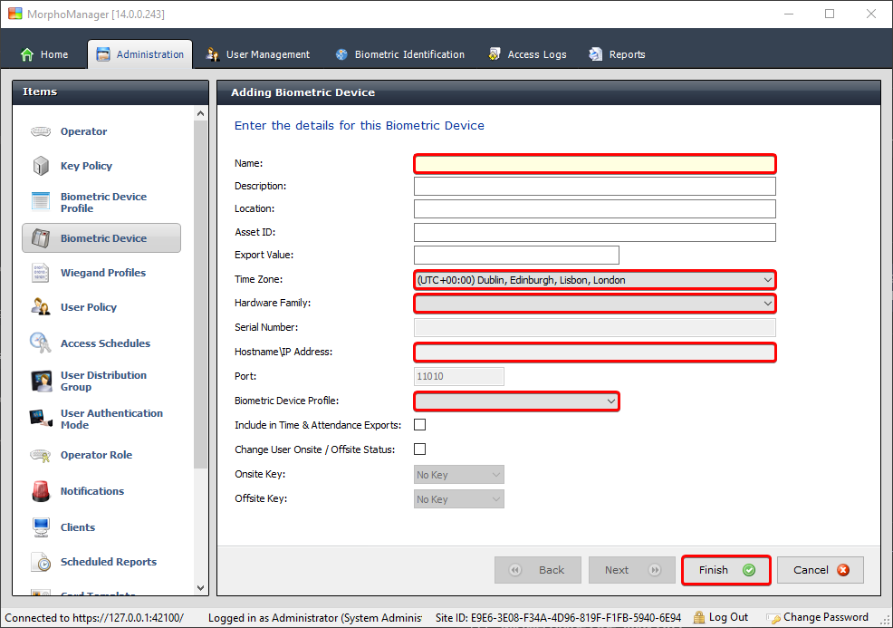Toggle Change User Onsite / Offsite Status checkbox

[419, 449]
